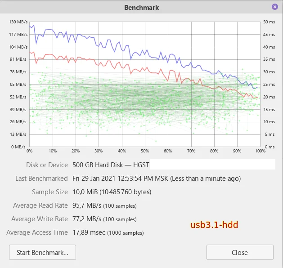The height and width of the screenshot is (268, 283).
Task: Click the 91 MB/s axis label
Action: 18,59
